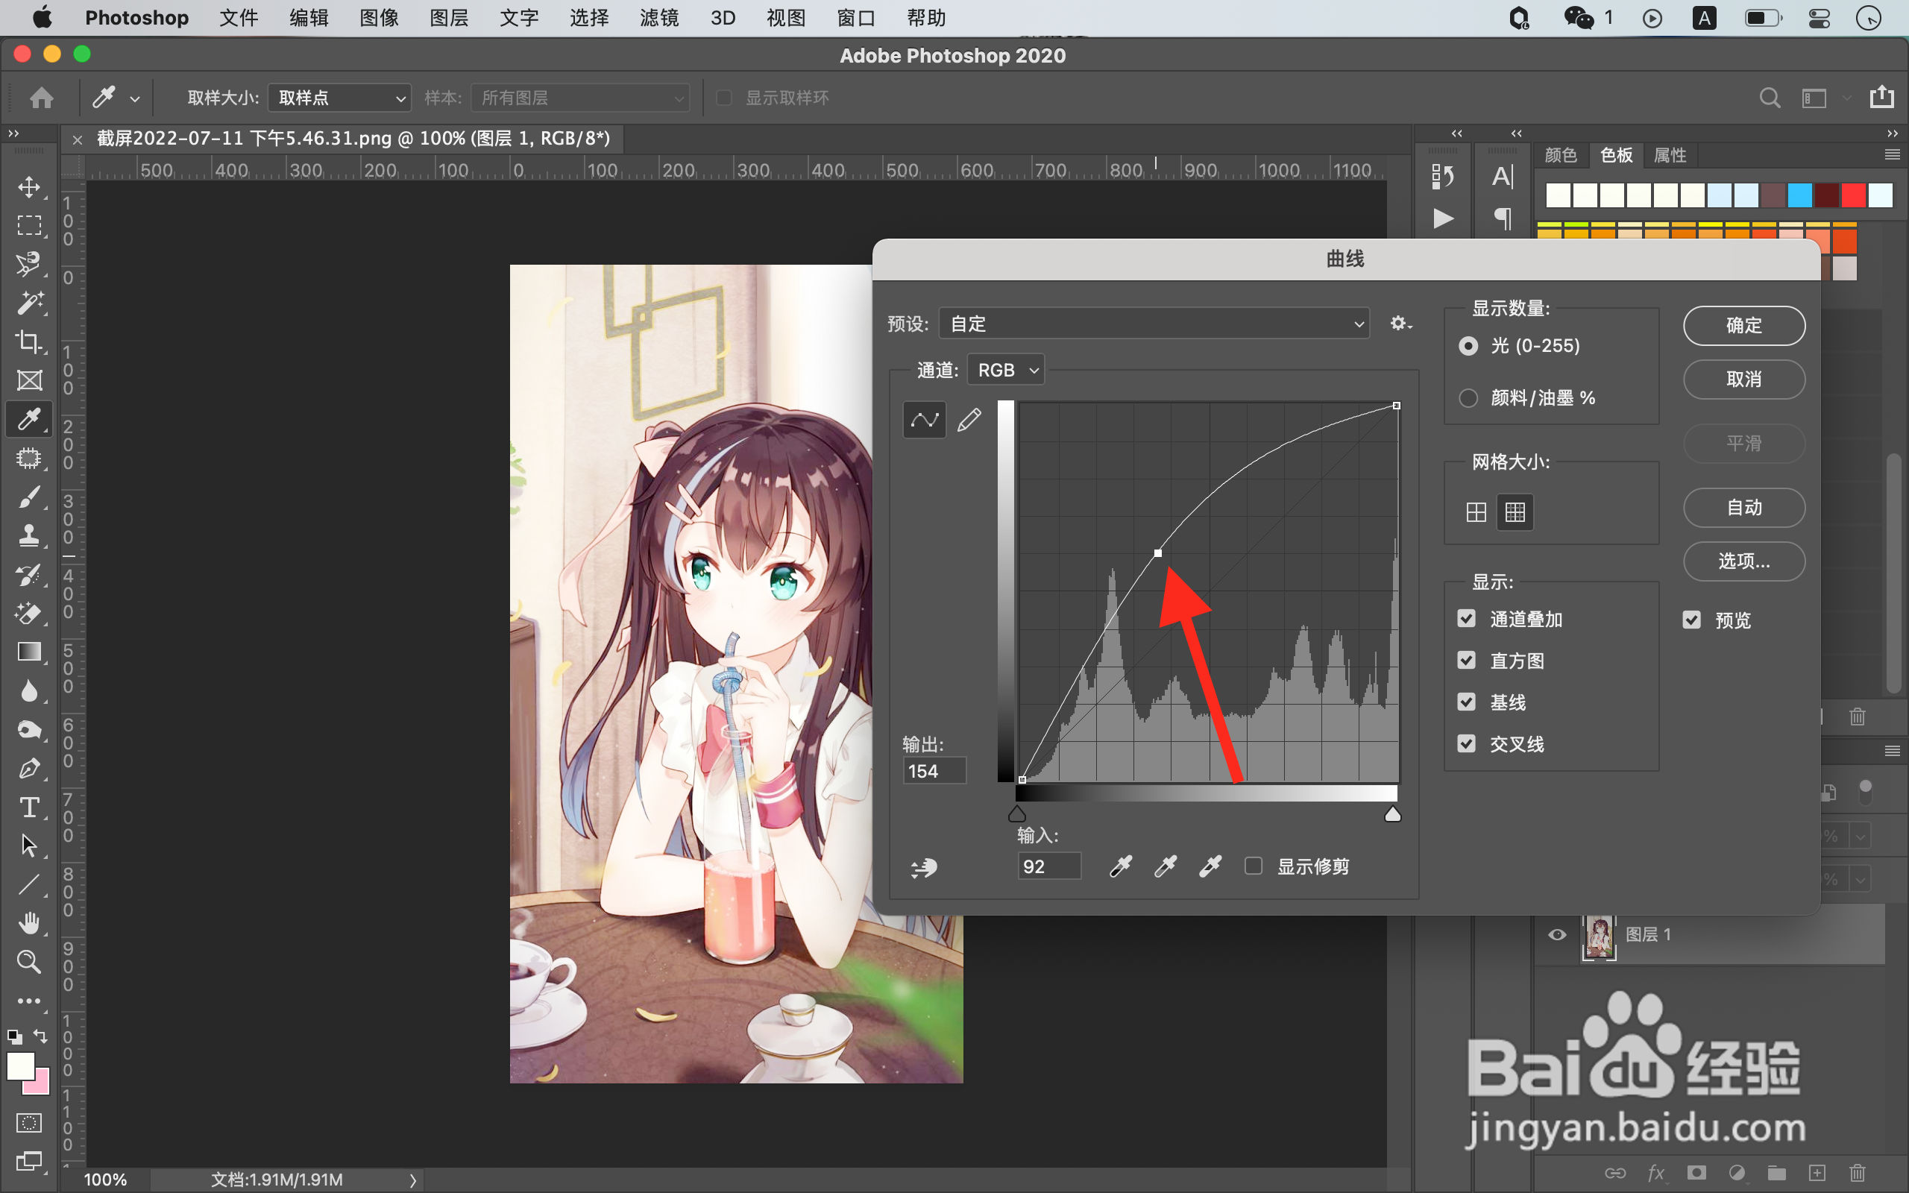Image resolution: width=1909 pixels, height=1193 pixels.
Task: Select the Frame tool
Action: (29, 380)
